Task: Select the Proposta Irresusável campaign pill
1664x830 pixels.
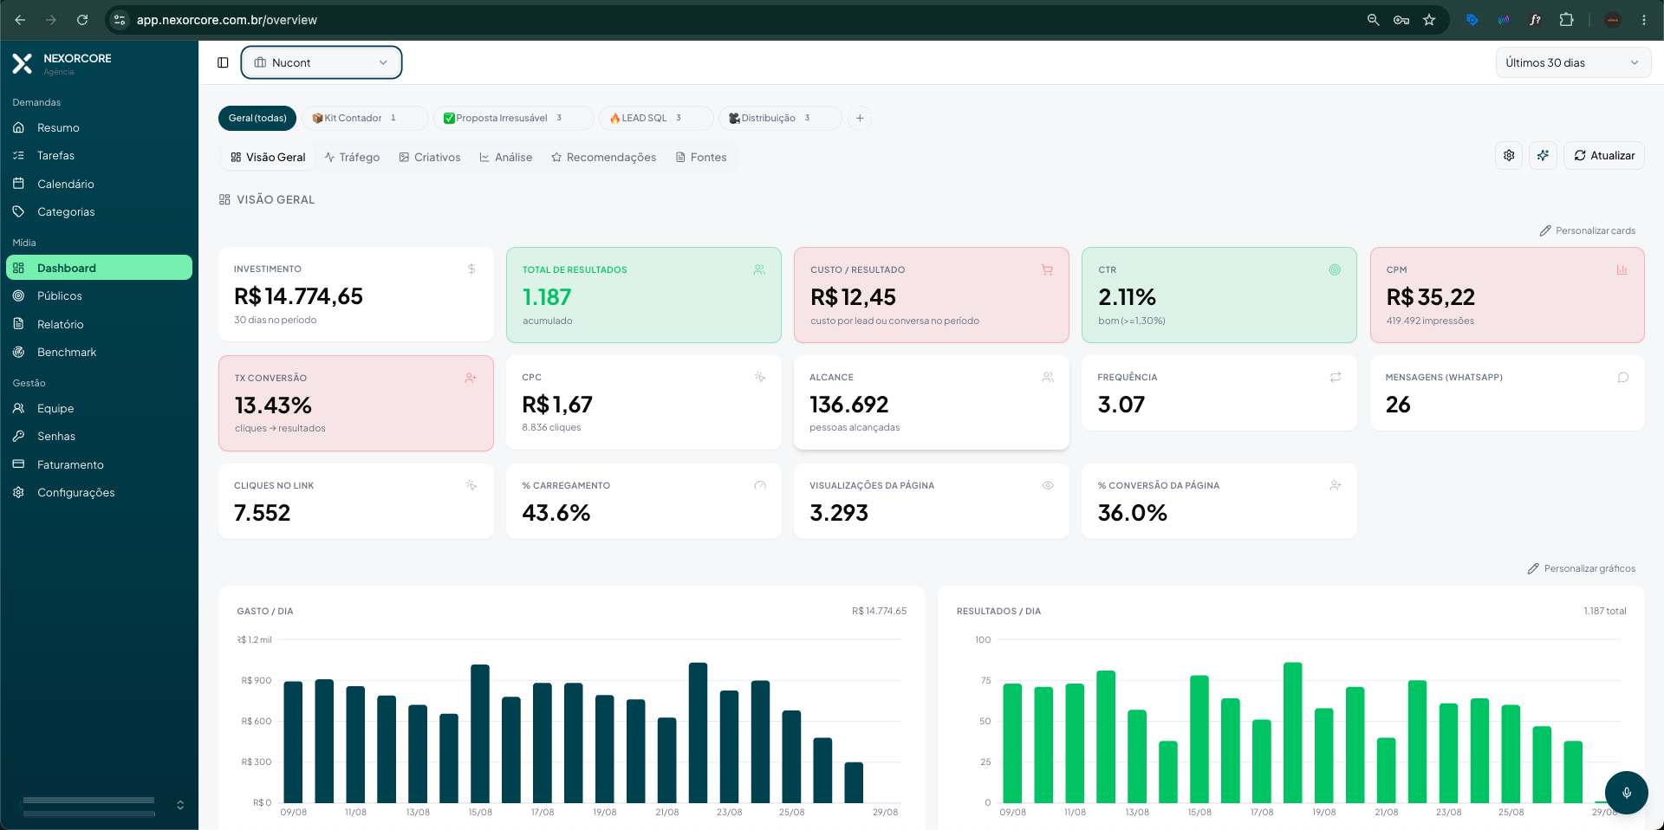Action: point(514,118)
